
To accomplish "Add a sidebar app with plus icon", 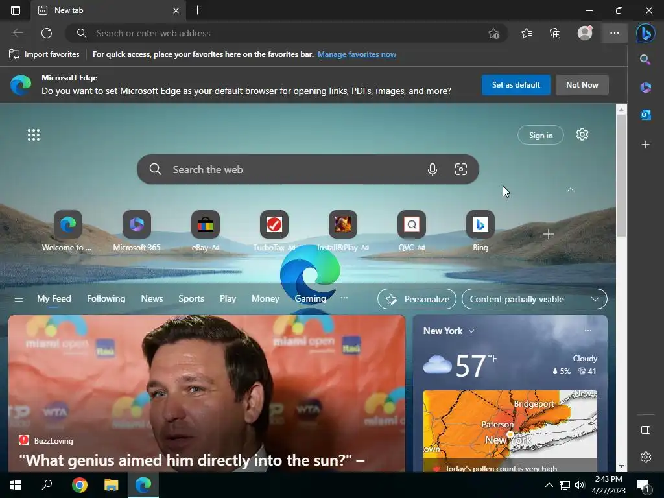I will (645, 145).
